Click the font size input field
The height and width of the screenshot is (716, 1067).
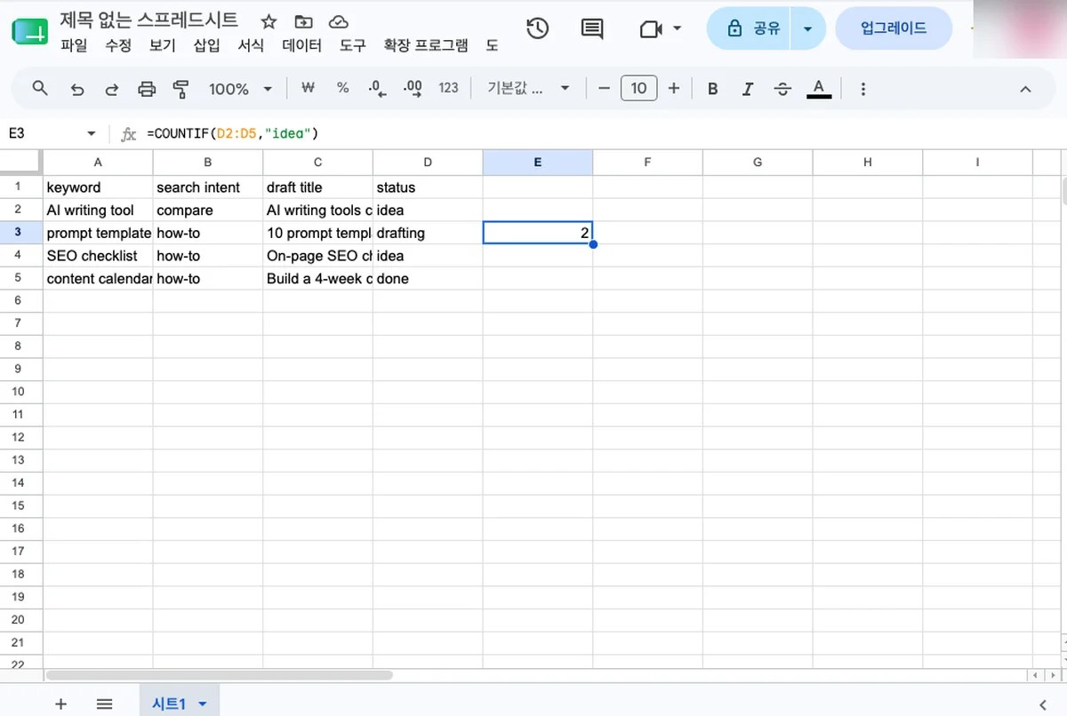click(x=638, y=88)
